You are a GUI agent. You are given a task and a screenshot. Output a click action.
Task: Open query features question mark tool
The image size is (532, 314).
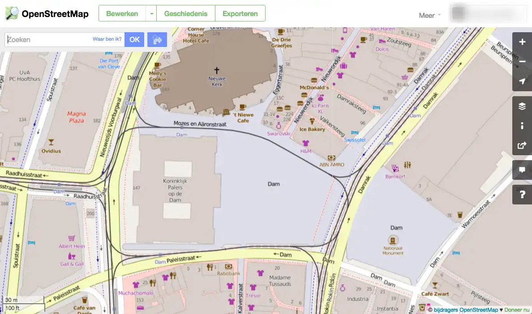(x=522, y=195)
